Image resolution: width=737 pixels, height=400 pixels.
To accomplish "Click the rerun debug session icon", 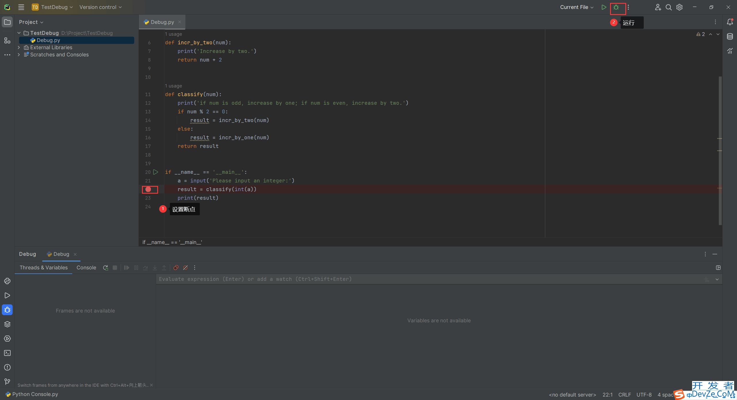I will [105, 268].
